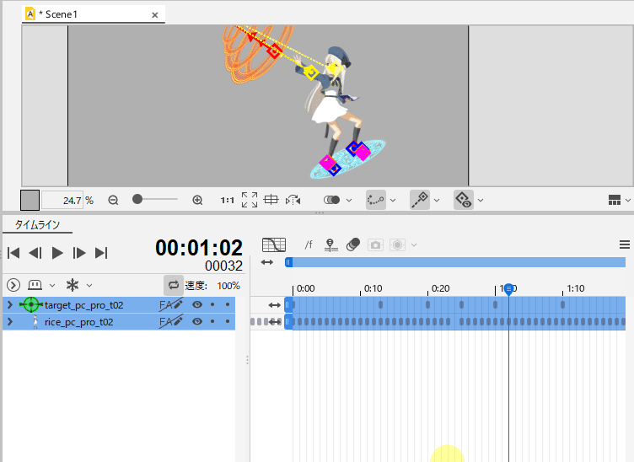Open the タイムライン panel tab
The width and height of the screenshot is (634, 462).
[37, 225]
